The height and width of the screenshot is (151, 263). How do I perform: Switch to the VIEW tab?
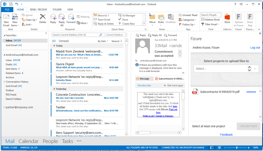click(70, 10)
